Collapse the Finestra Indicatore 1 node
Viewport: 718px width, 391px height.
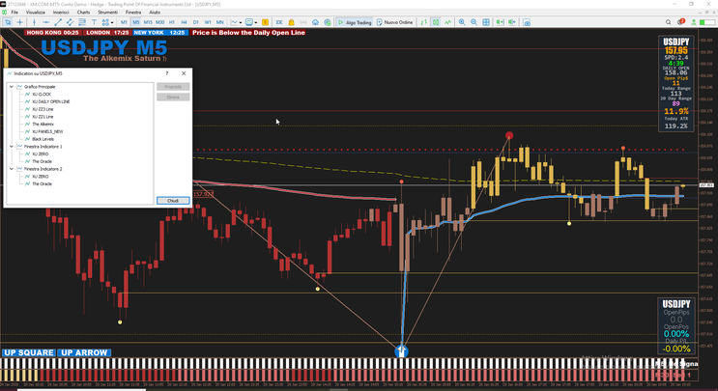coord(12,147)
